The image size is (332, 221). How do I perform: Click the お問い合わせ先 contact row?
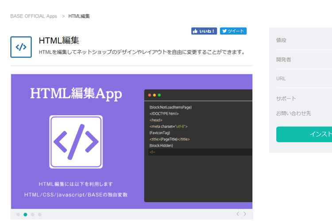point(293,114)
